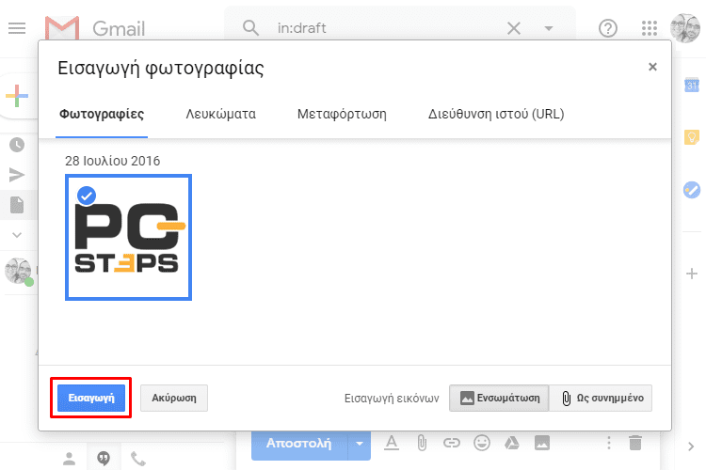
Task: Click the Ακύρωση button
Action: click(174, 398)
